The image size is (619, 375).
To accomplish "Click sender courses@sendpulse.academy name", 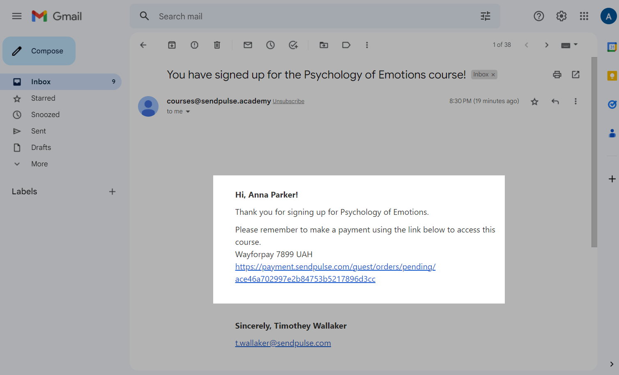I will (219, 101).
